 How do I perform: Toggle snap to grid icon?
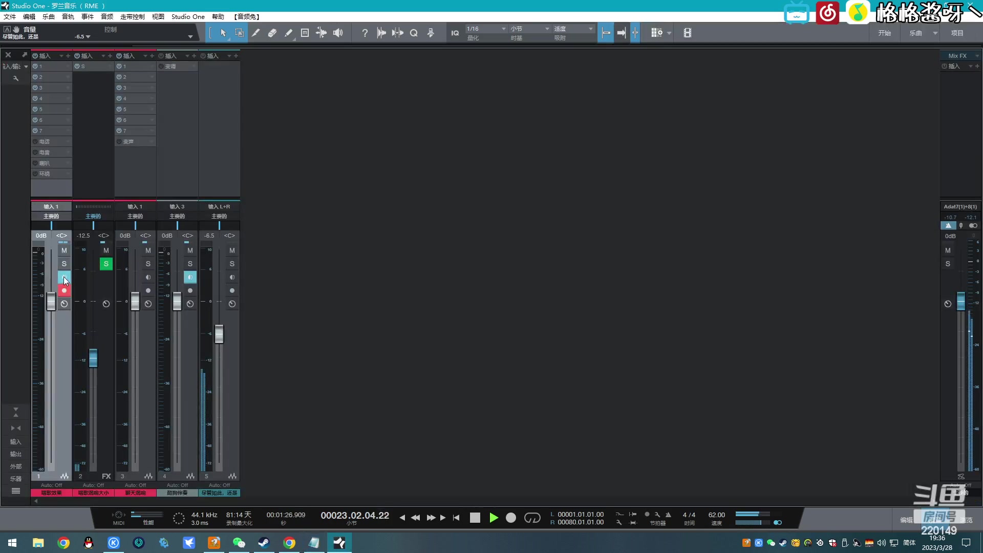606,33
